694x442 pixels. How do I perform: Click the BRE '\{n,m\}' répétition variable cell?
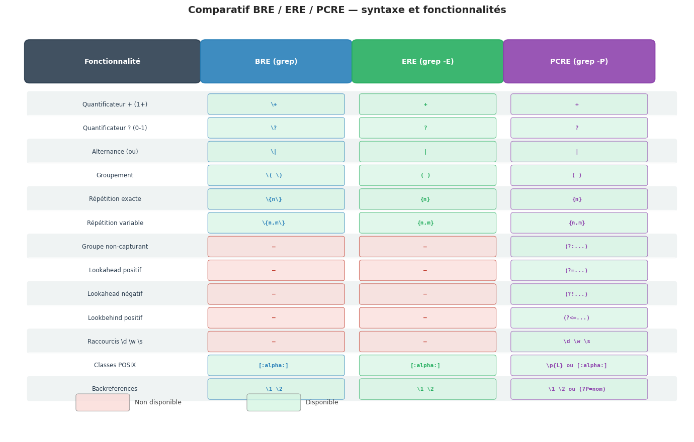click(276, 223)
